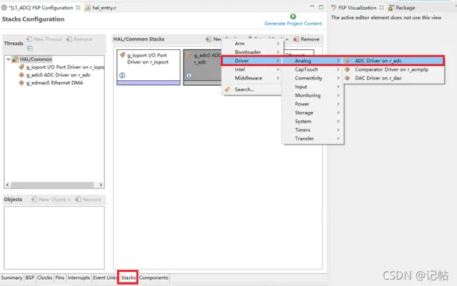Click the green Generate Project Content icon
The width and height of the screenshot is (457, 286).
293,17
